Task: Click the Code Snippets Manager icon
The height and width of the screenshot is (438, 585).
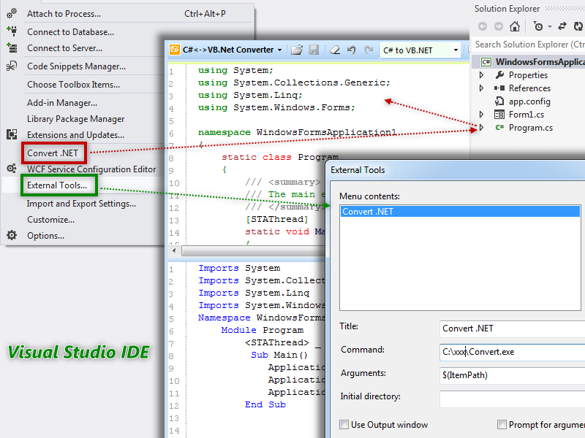Action: coord(12,66)
